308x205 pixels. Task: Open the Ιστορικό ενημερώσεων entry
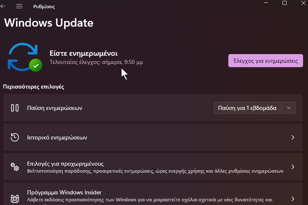(153, 137)
